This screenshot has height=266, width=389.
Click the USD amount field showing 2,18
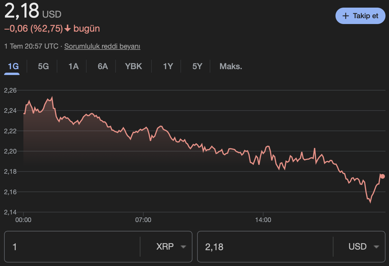263,247
